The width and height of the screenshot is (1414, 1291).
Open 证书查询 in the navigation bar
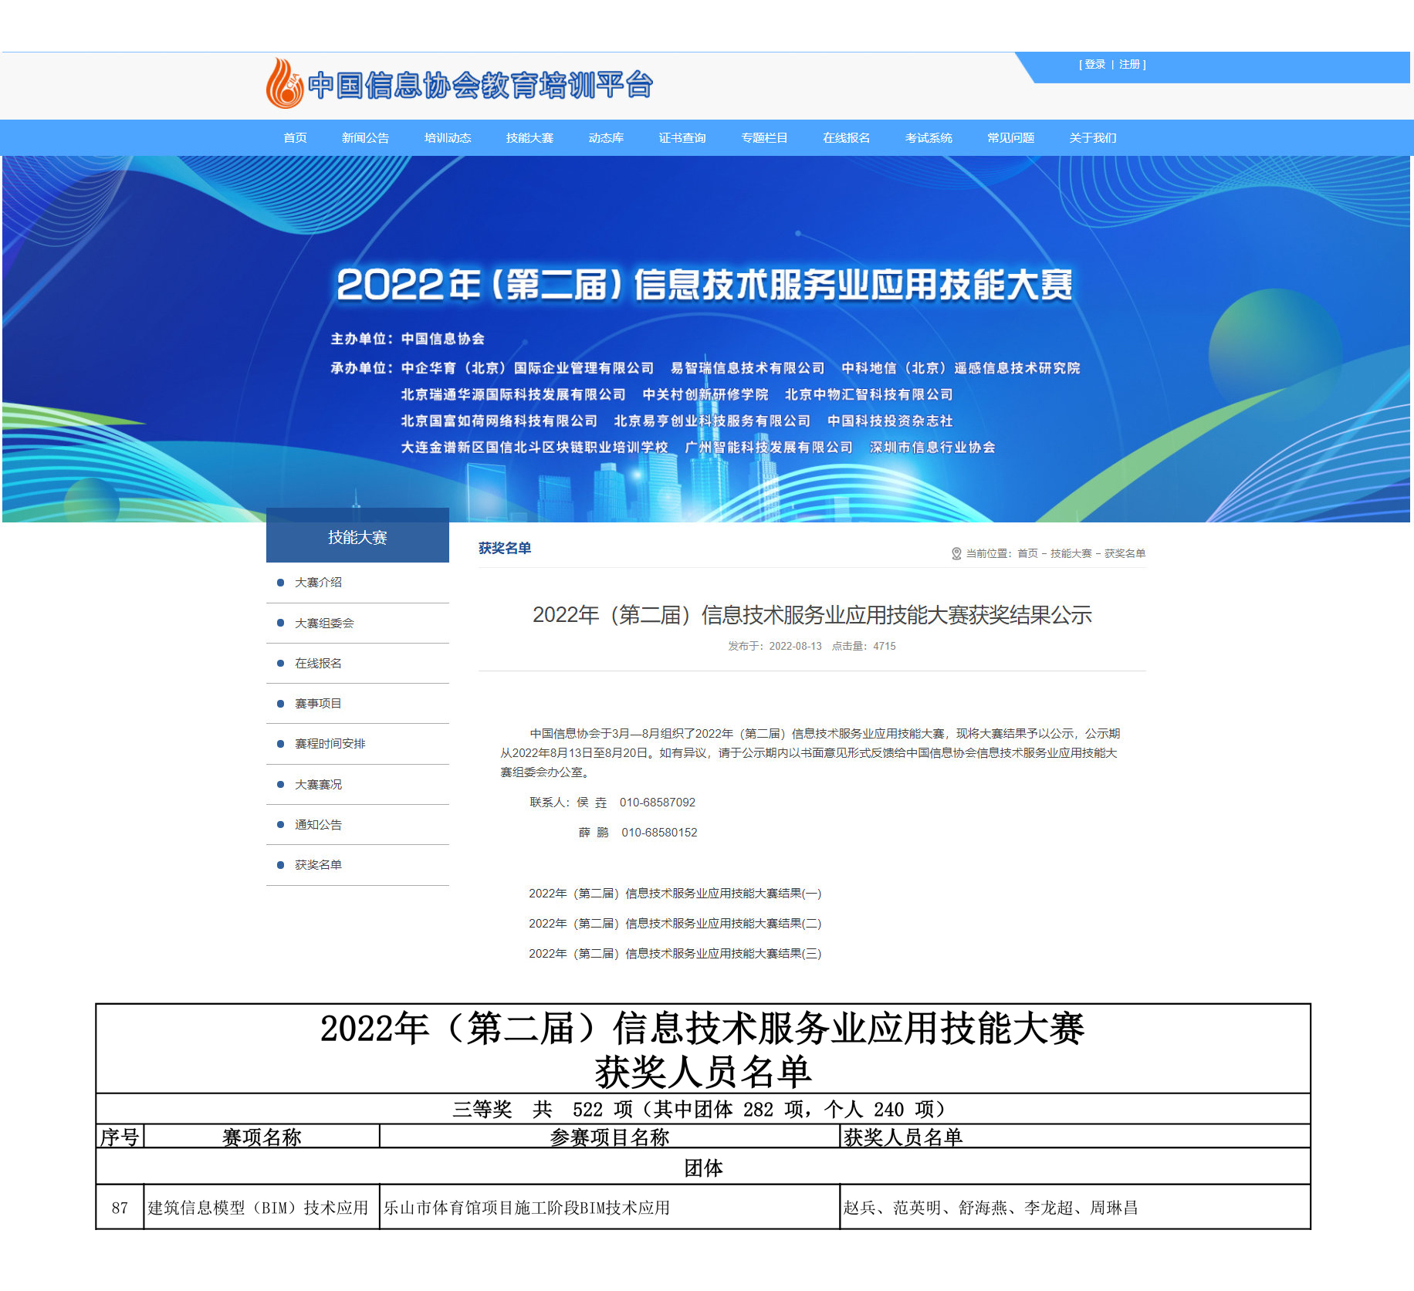(x=682, y=137)
